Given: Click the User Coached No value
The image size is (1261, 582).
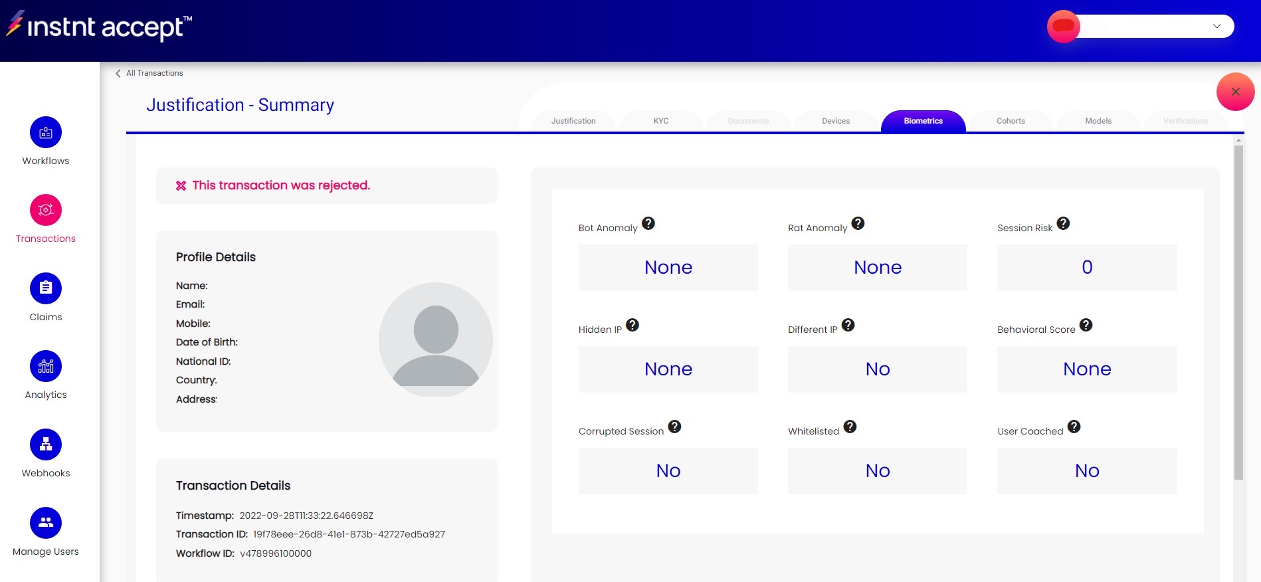Looking at the screenshot, I should 1087,471.
